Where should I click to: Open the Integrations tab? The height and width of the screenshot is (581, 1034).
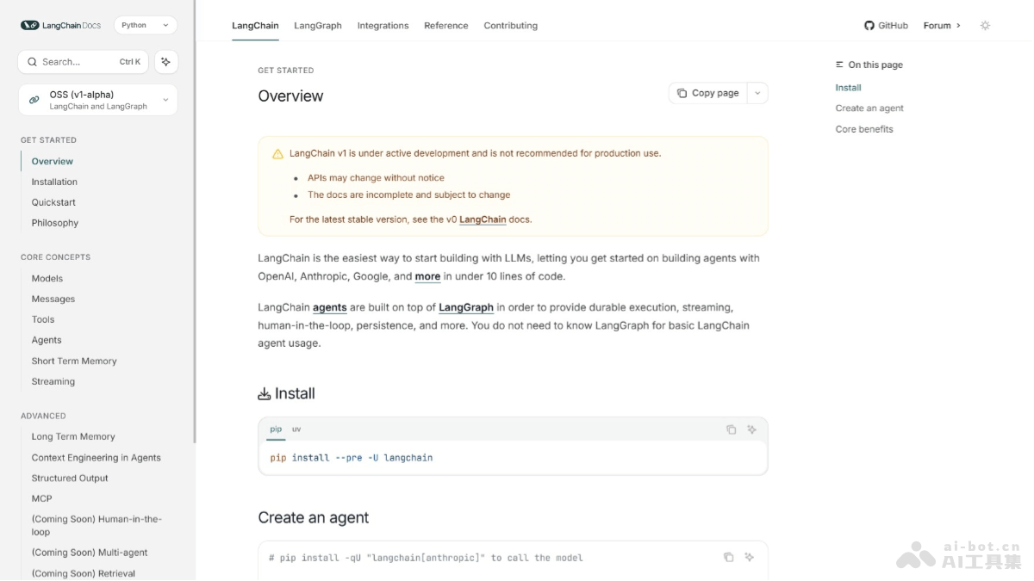click(383, 26)
